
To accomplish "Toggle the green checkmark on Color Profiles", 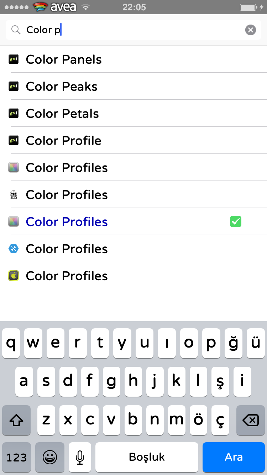I will 236,222.
